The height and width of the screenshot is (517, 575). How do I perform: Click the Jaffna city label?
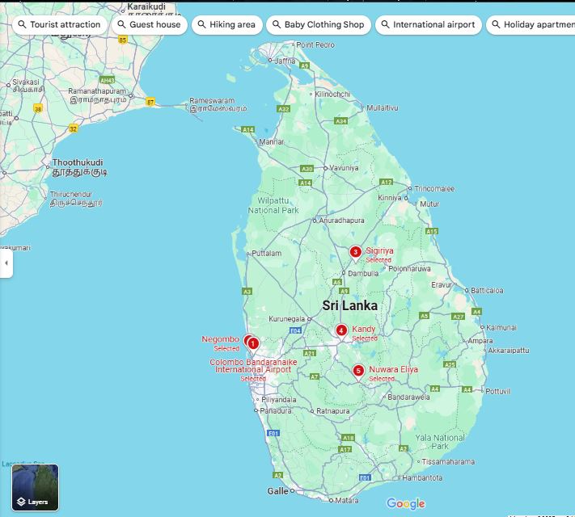click(285, 61)
